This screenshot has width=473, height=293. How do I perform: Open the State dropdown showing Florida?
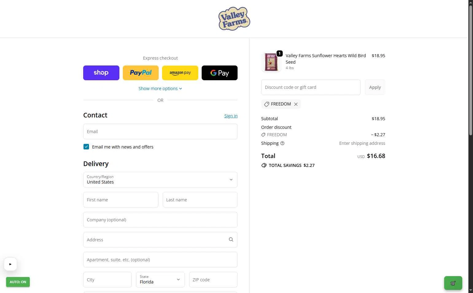point(160,280)
